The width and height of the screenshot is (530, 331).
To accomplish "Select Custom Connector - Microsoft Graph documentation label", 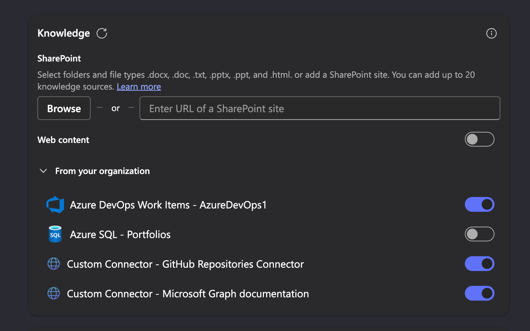I will tap(188, 294).
